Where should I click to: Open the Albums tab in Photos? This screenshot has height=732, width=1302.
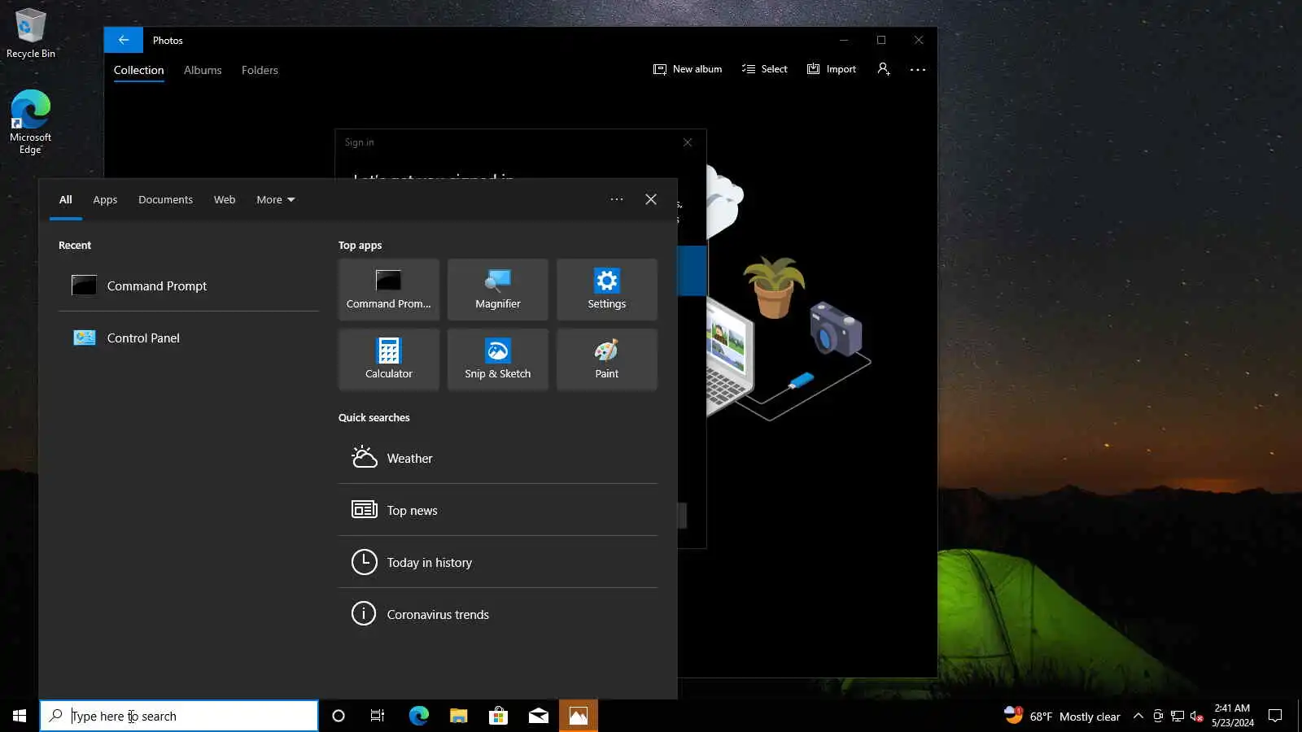click(x=203, y=70)
